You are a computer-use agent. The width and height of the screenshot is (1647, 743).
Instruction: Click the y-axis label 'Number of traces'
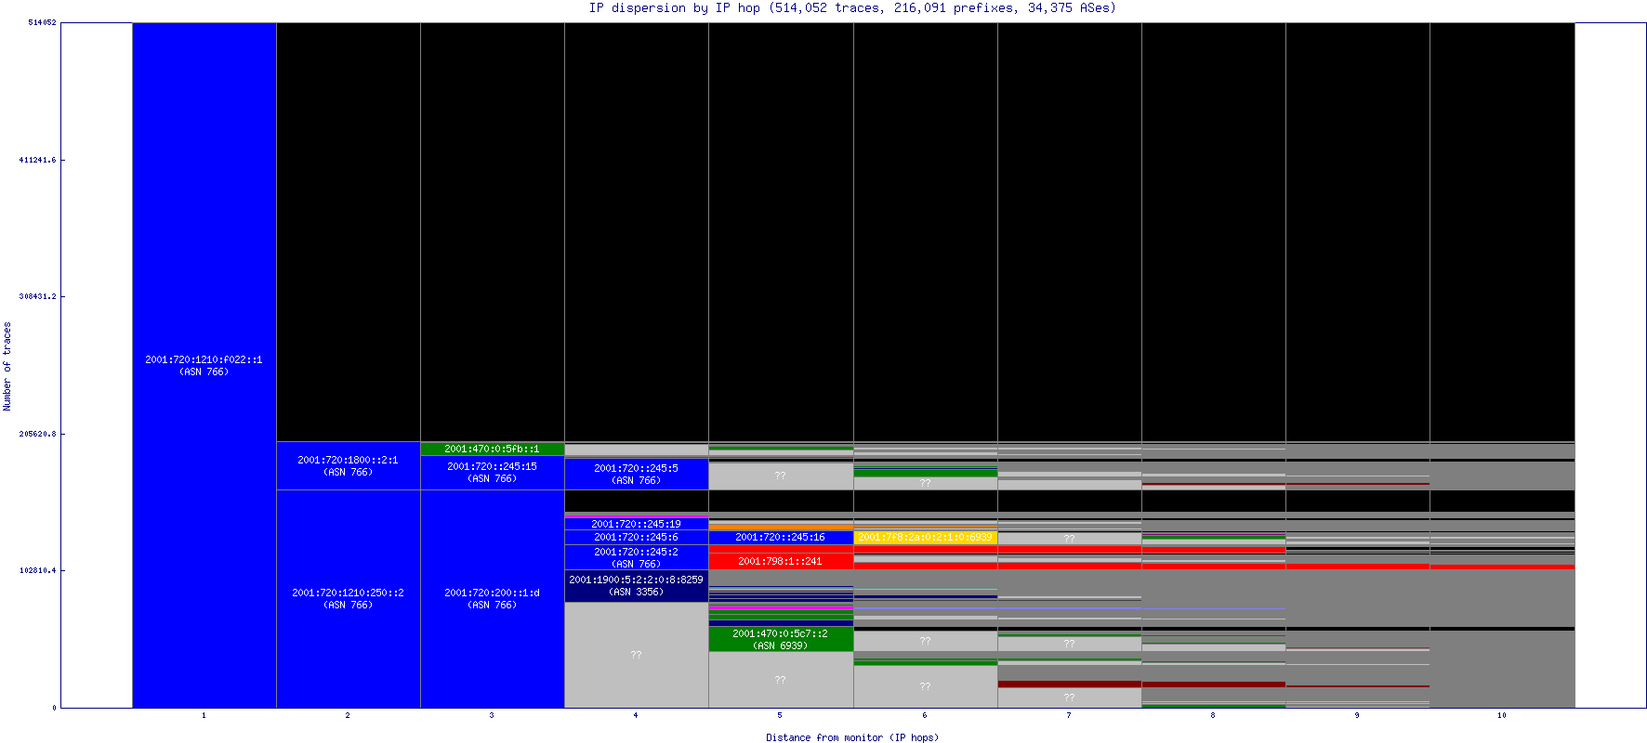7,366
